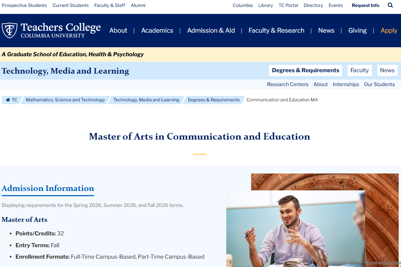The width and height of the screenshot is (401, 267).
Task: Switch to the program Faculty tab
Action: (359, 70)
